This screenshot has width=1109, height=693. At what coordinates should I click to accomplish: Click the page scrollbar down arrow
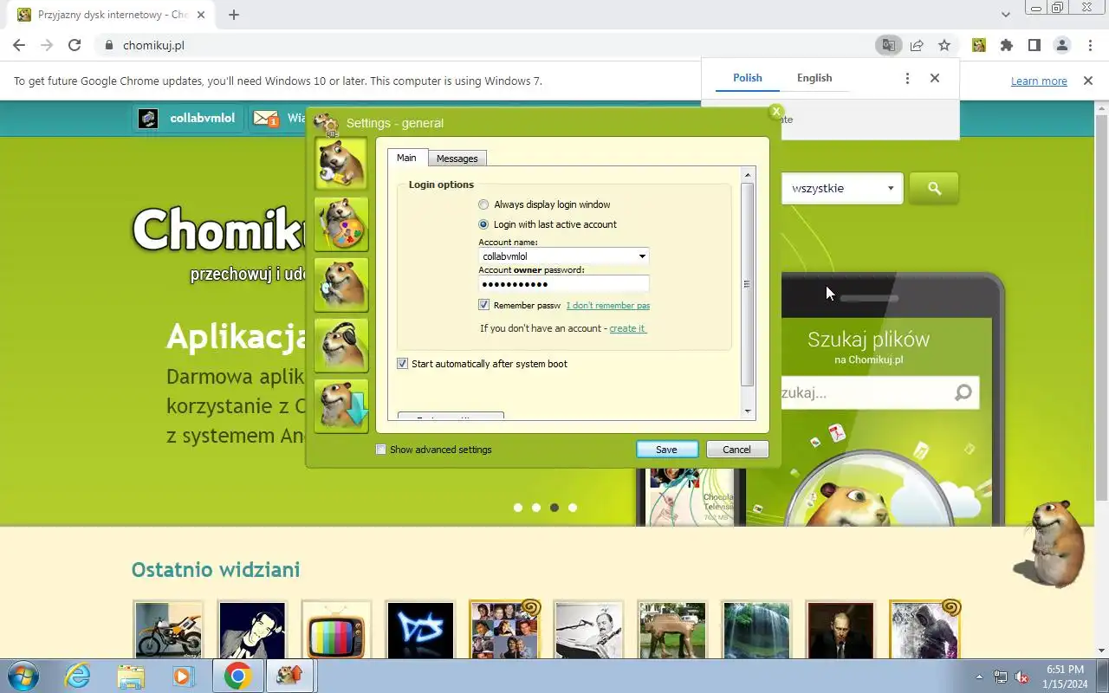click(x=1101, y=651)
